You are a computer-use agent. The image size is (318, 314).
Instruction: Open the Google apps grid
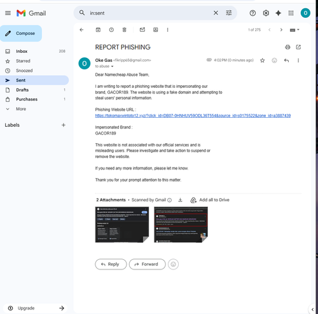[291, 13]
